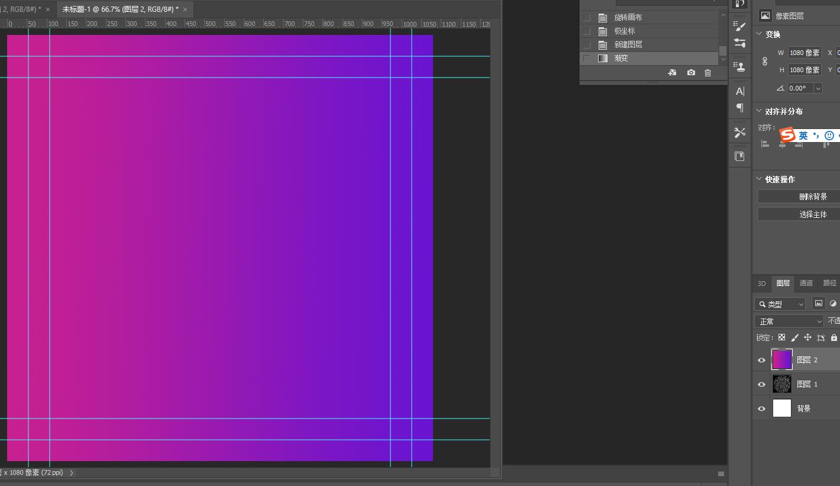
Task: Open the bookmark page panel icon
Action: click(739, 156)
